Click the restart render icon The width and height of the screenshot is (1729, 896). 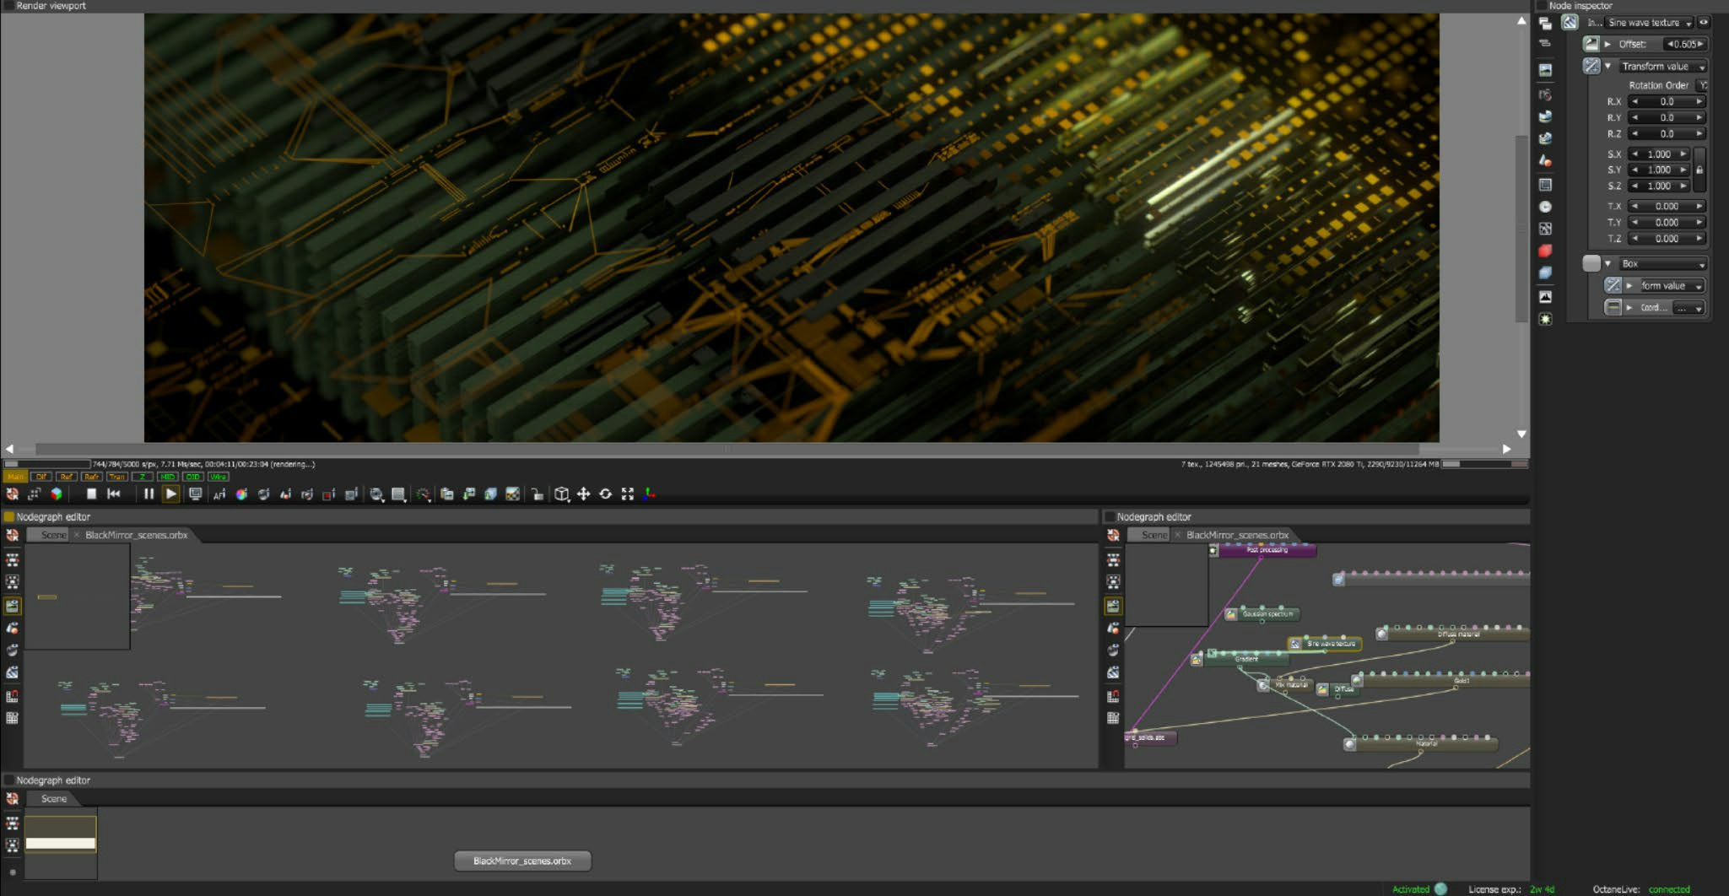tap(114, 494)
